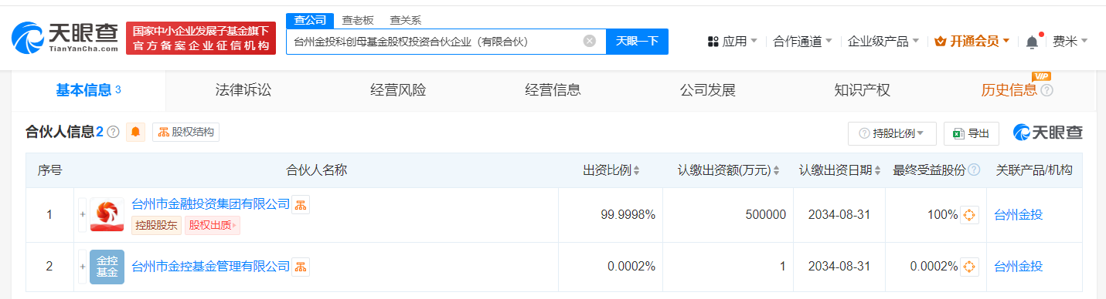Select the 知识产权 tab
Image resolution: width=1106 pixels, height=299 pixels.
(862, 90)
